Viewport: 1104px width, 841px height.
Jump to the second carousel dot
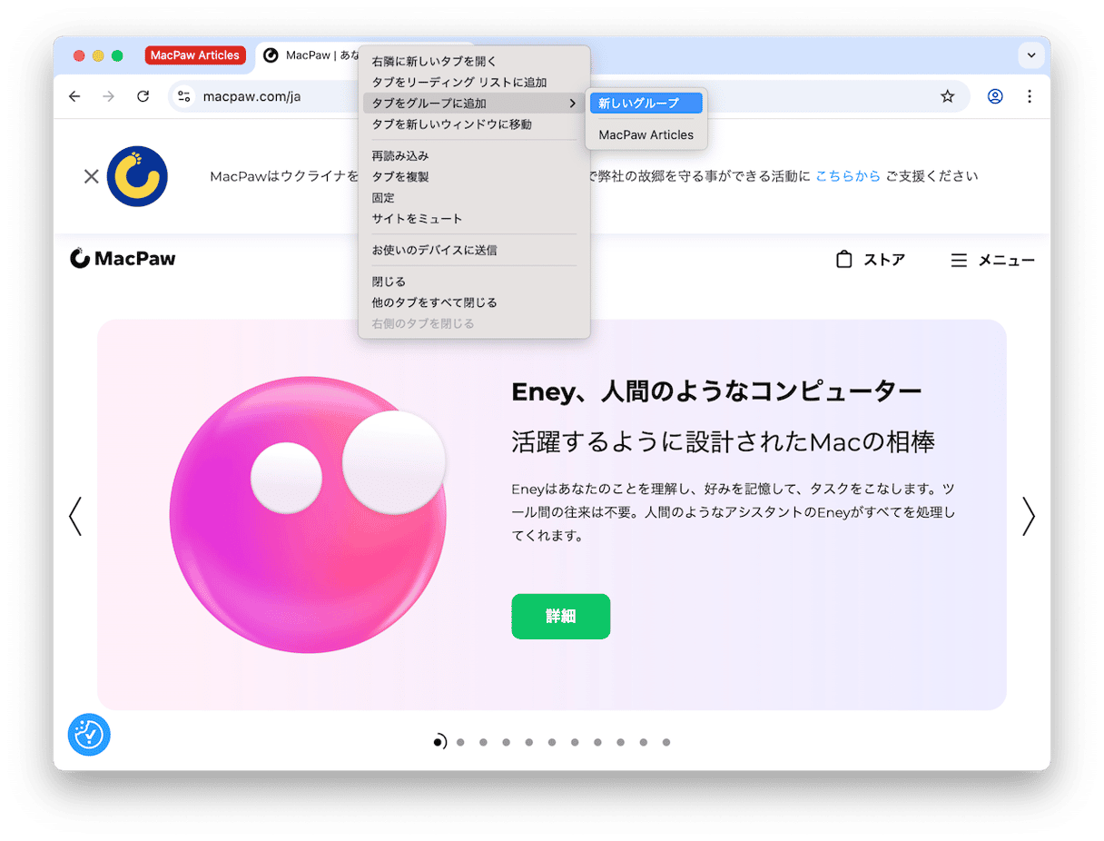click(460, 742)
